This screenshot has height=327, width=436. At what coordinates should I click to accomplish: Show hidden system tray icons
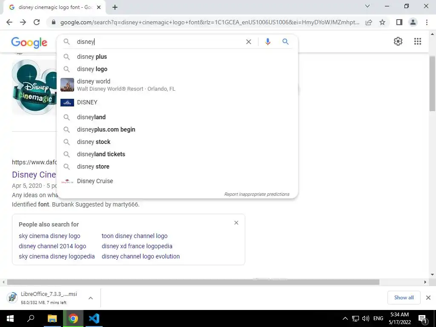[x=345, y=318]
